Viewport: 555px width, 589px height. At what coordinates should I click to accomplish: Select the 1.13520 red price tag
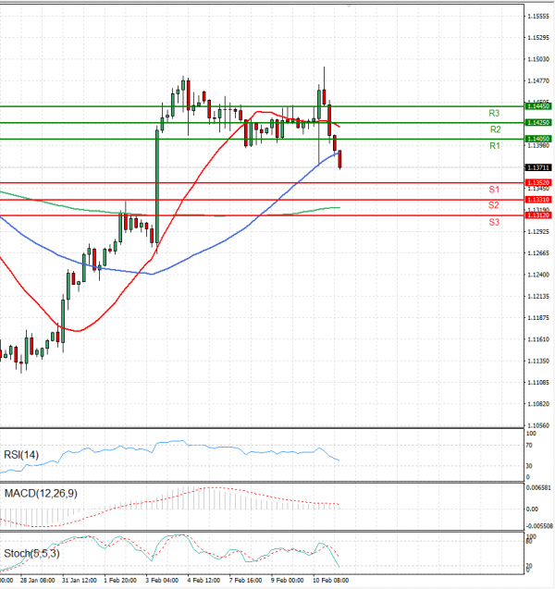538,182
